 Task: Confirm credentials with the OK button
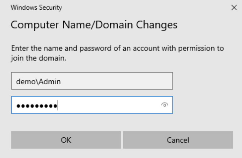coord(66,140)
